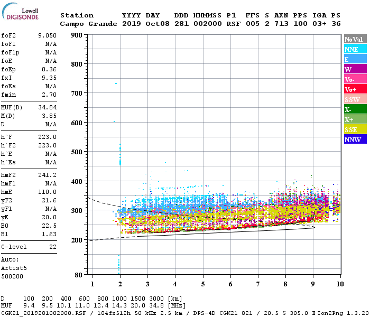Click the hmE value 110.0

47,192
